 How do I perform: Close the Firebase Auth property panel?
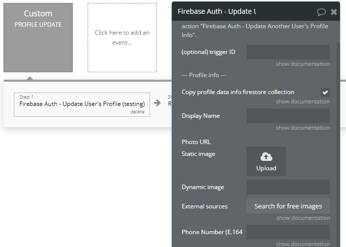click(334, 12)
